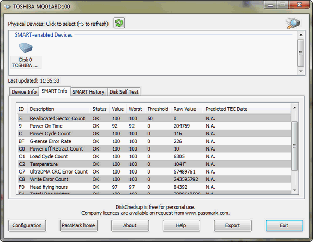Open the Configuration dialog
Screen dimensions: 313x242
pos(27,225)
